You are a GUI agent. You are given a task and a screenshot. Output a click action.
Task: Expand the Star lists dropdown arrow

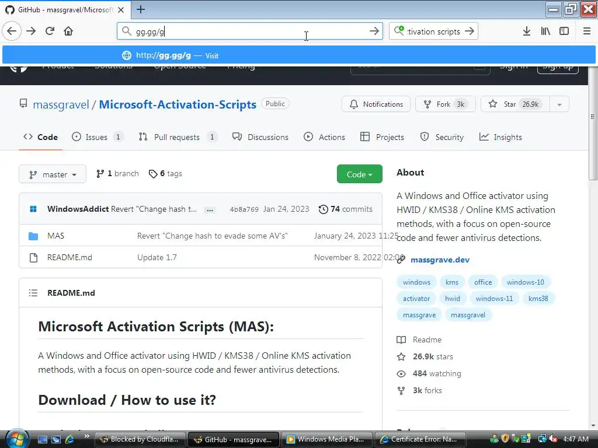tap(559, 104)
